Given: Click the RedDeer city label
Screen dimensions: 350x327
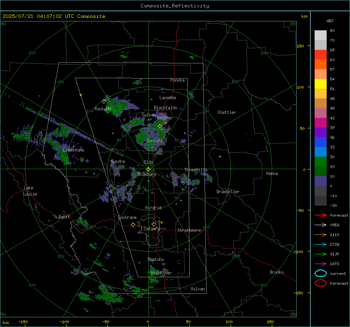Looking at the screenshot, I should (x=165, y=118).
